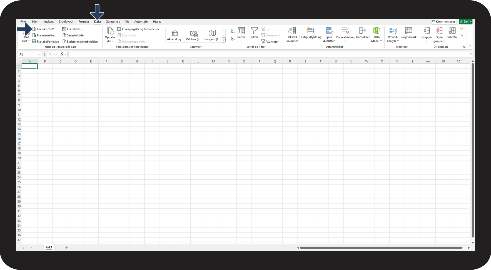Sort descending Z to A

coord(233,38)
